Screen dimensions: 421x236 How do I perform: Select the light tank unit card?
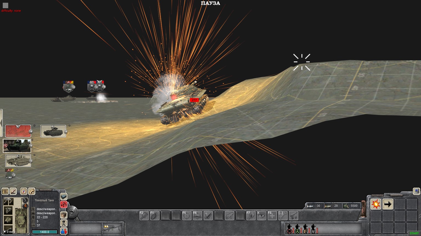[53, 131]
